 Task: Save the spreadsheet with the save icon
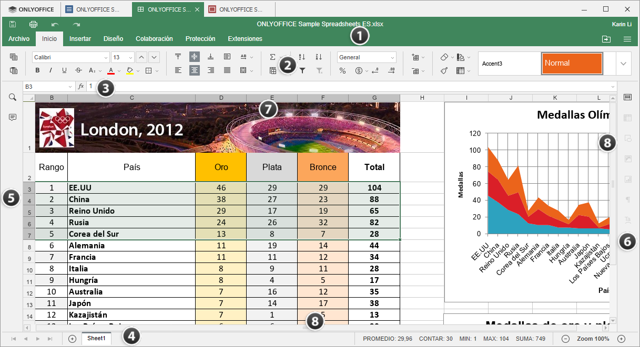[x=13, y=24]
